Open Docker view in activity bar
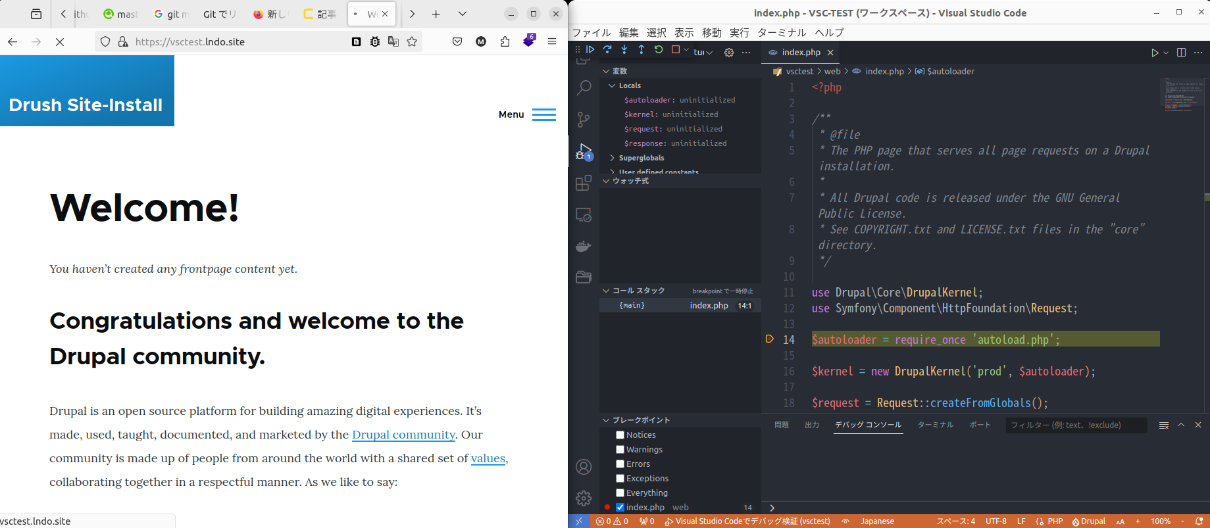Screen dimensions: 1210x528 click(x=584, y=246)
